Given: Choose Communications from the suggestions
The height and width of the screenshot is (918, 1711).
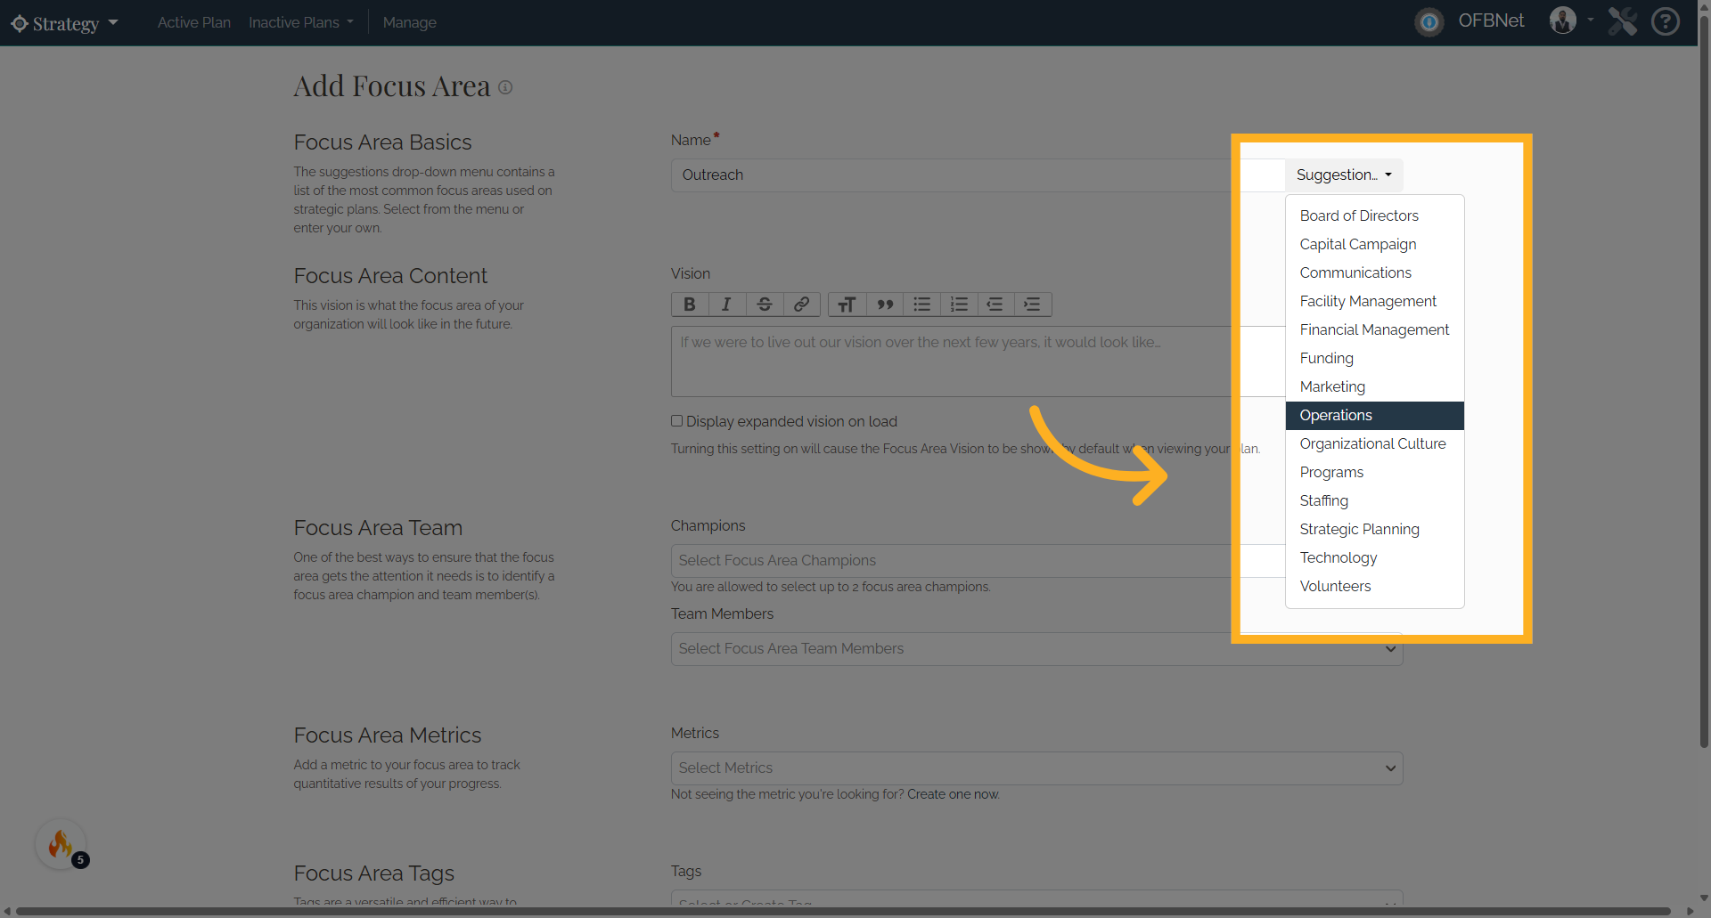Looking at the screenshot, I should (x=1374, y=272).
